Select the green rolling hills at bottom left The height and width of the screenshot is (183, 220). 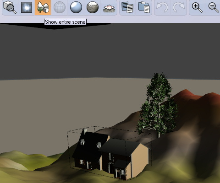(27, 165)
